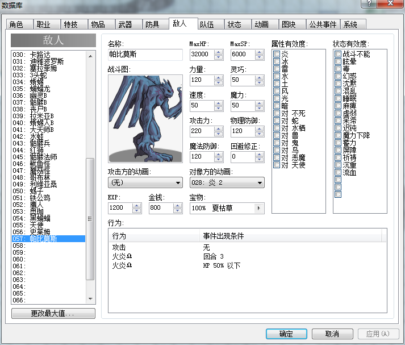Click the enemy list scroll-down arrow
405x345 pixels.
pyautogui.click(x=90, y=299)
